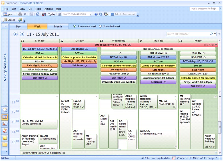This screenshot has height=161, width=223.
Task: Click the Monday 11 day header
Action: [40, 41]
